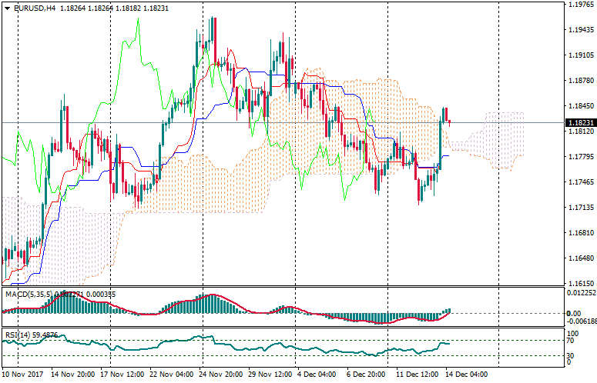
Task: Click the MACD 0.012252 scale value
Action: pyautogui.click(x=580, y=293)
